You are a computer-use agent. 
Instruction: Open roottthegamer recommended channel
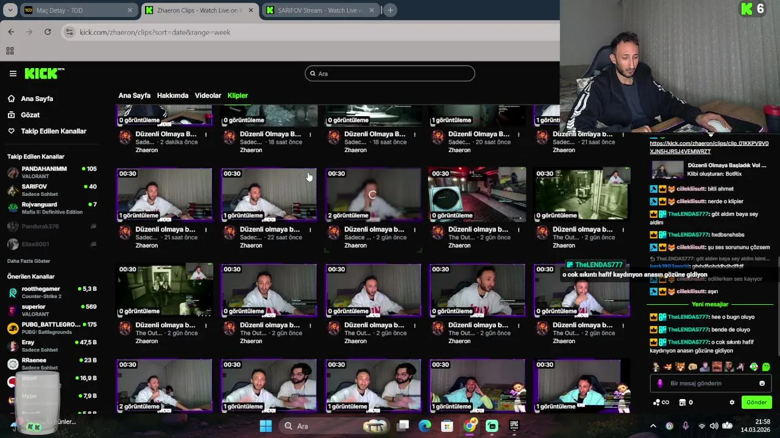[x=52, y=293]
